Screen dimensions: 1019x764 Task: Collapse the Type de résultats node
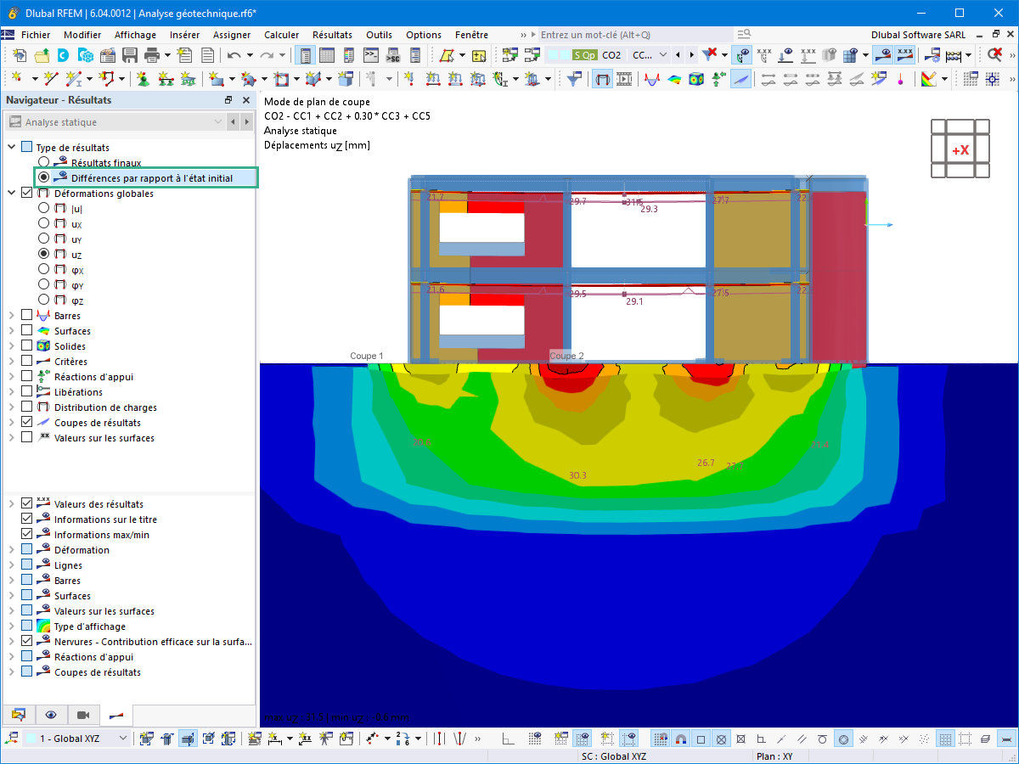pos(12,148)
